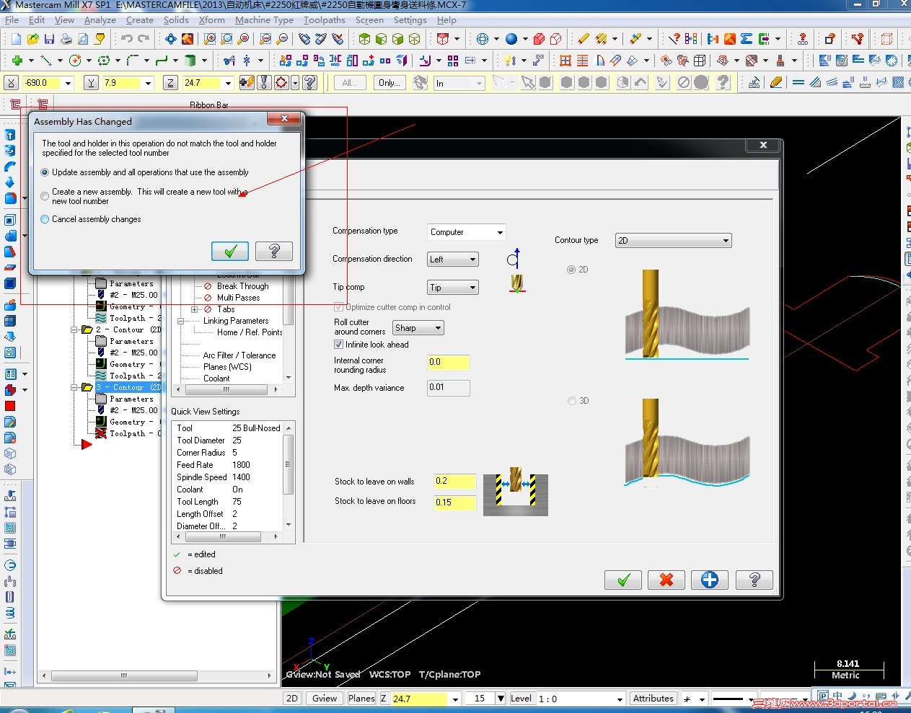Open the Xform menu

pos(212,20)
